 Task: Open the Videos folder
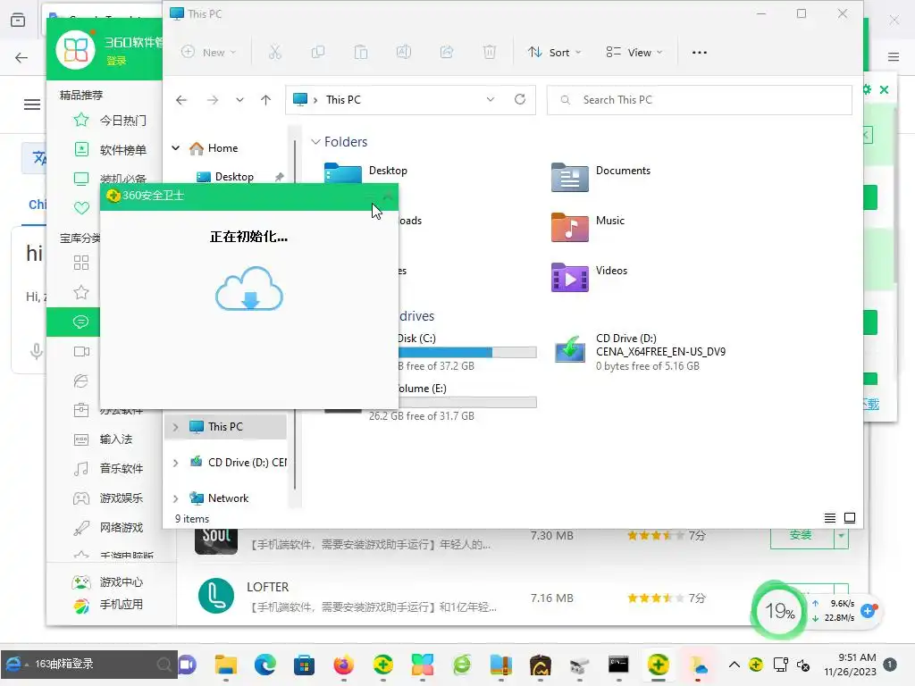tap(590, 277)
